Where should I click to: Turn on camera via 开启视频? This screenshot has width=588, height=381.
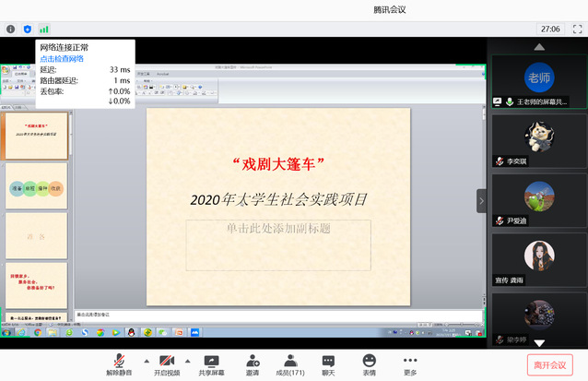[168, 364]
